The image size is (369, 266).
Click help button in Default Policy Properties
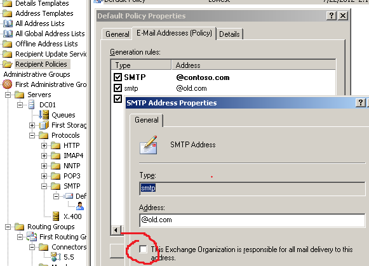(x=332, y=16)
